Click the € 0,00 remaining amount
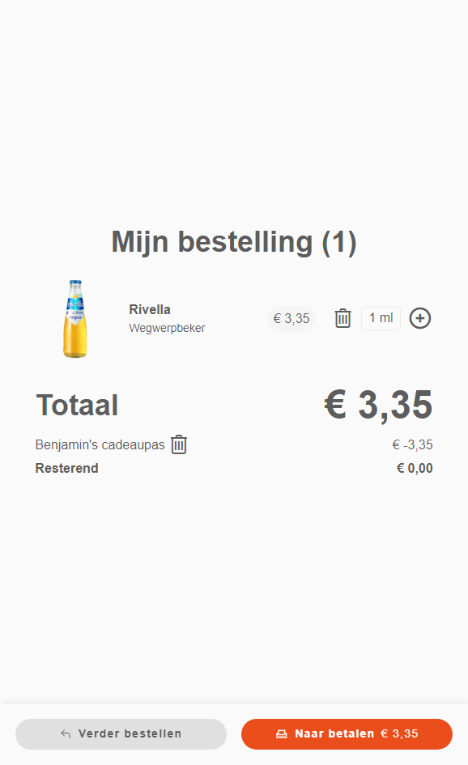The width and height of the screenshot is (468, 765). (415, 469)
